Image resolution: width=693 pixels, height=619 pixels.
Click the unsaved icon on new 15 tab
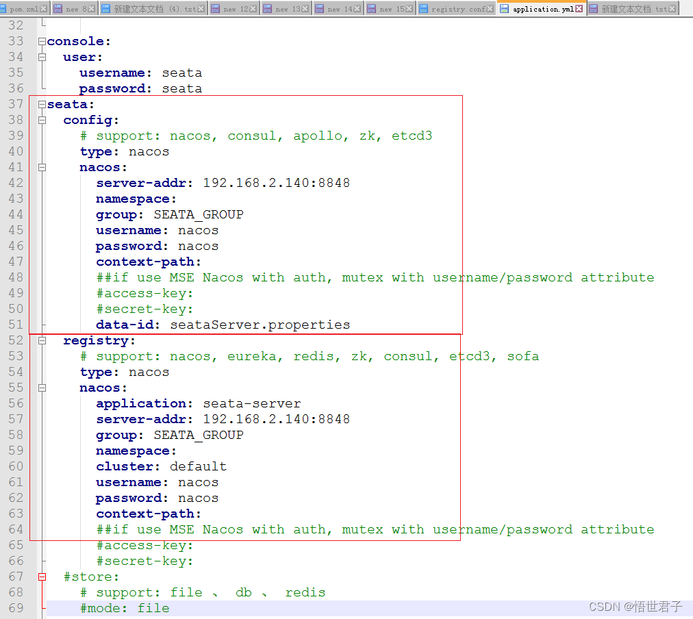(372, 9)
